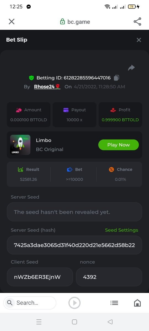Viewport: 149px width, 331px height.
Task: Open Seed Settings
Action: click(x=122, y=230)
